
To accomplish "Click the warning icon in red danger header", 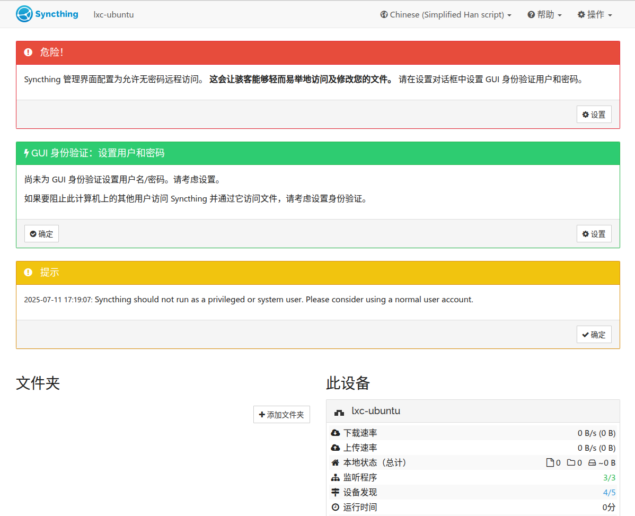I will click(x=29, y=53).
